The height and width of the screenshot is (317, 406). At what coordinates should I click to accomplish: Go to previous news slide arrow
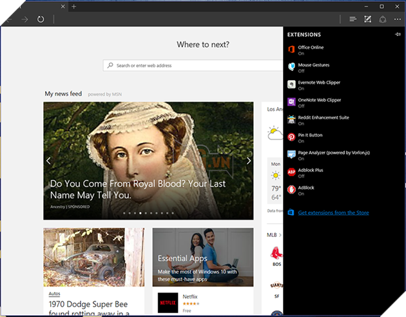pyautogui.click(x=48, y=161)
